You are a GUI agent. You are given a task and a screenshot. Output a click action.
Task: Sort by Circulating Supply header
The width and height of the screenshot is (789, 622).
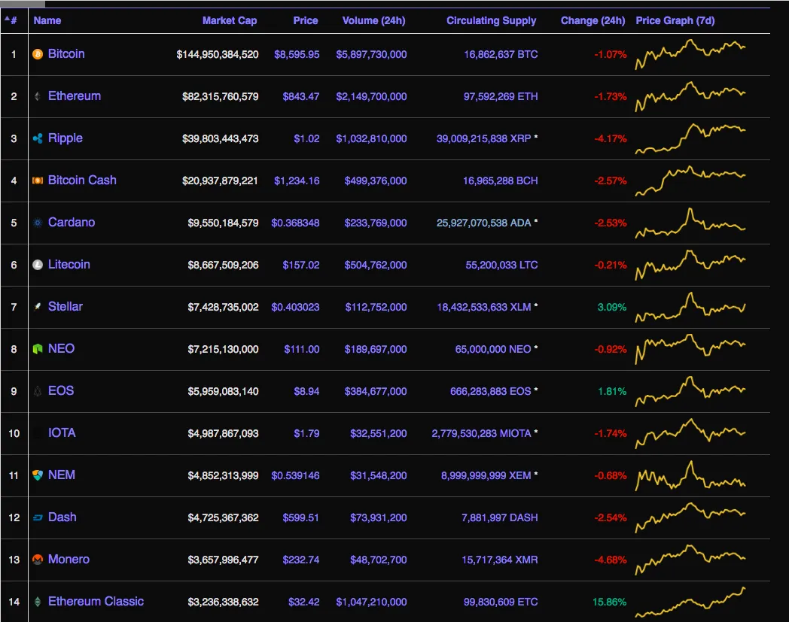click(x=491, y=20)
